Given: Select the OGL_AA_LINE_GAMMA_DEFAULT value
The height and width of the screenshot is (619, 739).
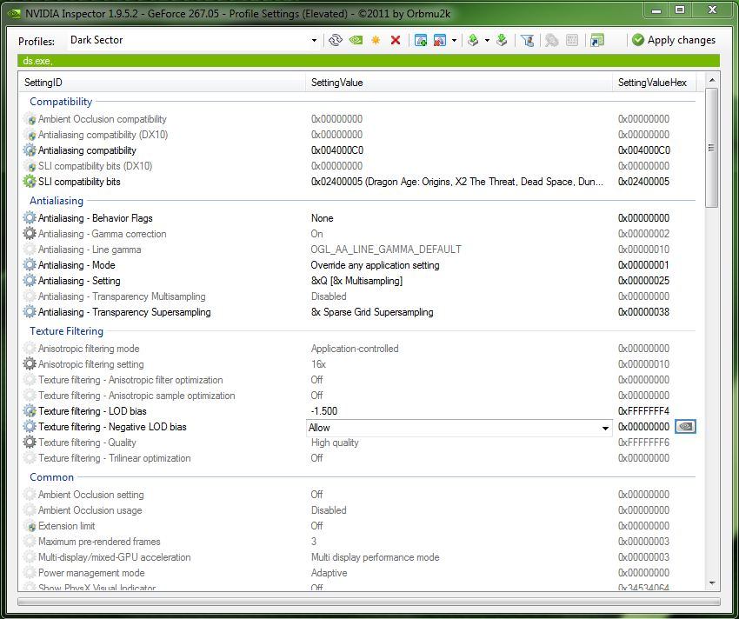Looking at the screenshot, I should coord(386,250).
